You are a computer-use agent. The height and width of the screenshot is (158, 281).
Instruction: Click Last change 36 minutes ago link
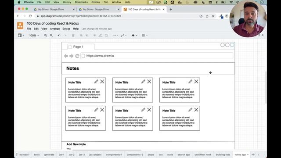[x=97, y=29]
